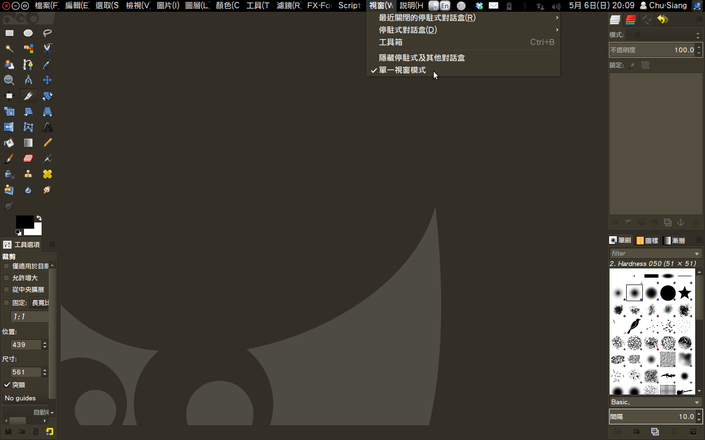This screenshot has height=440, width=705.
Task: Choose 工具箱 from the Windows menu
Action: [x=463, y=42]
